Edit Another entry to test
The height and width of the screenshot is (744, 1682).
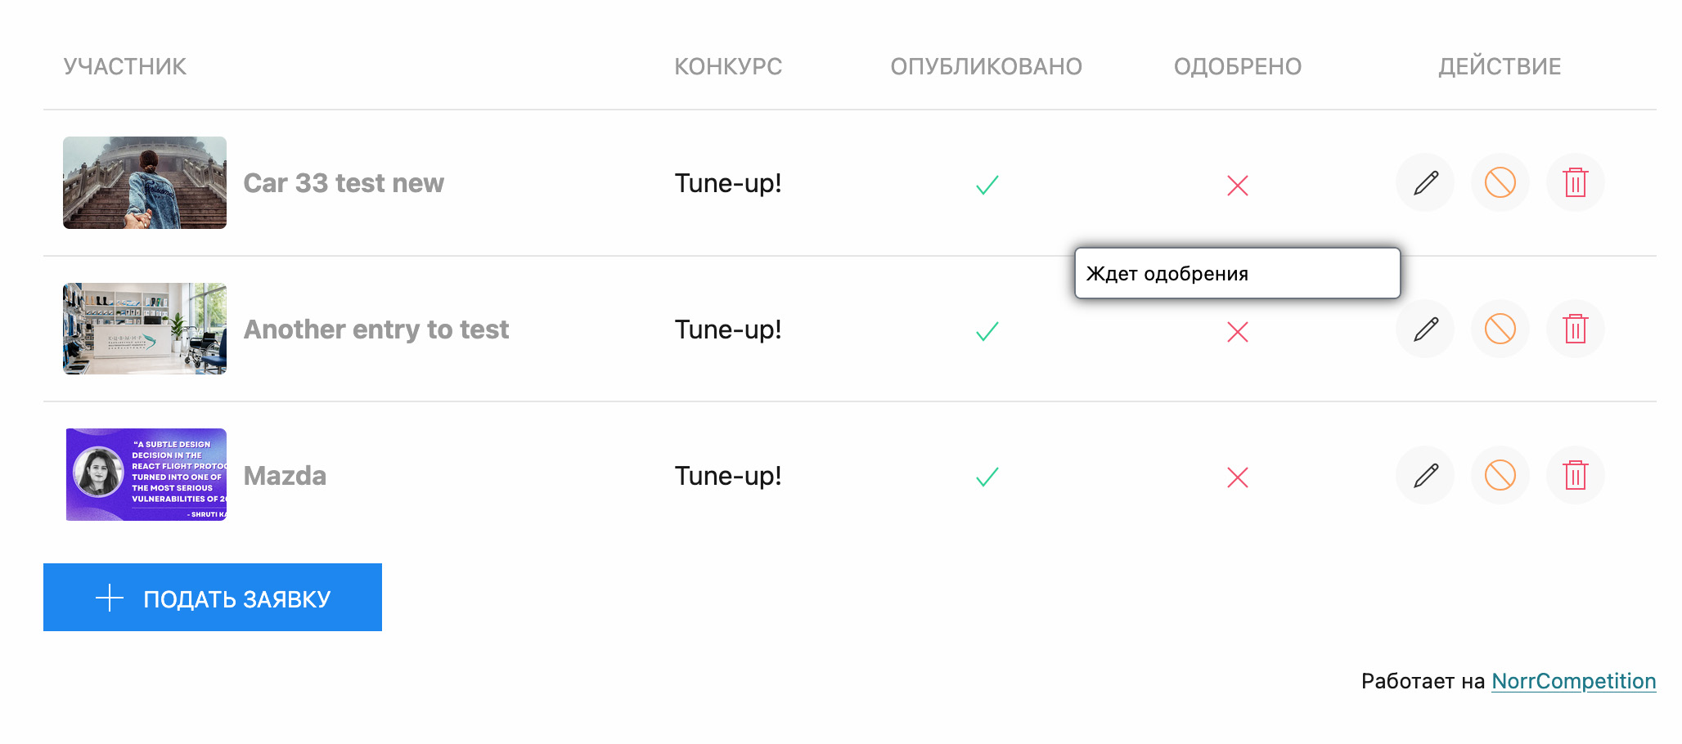click(x=1425, y=329)
